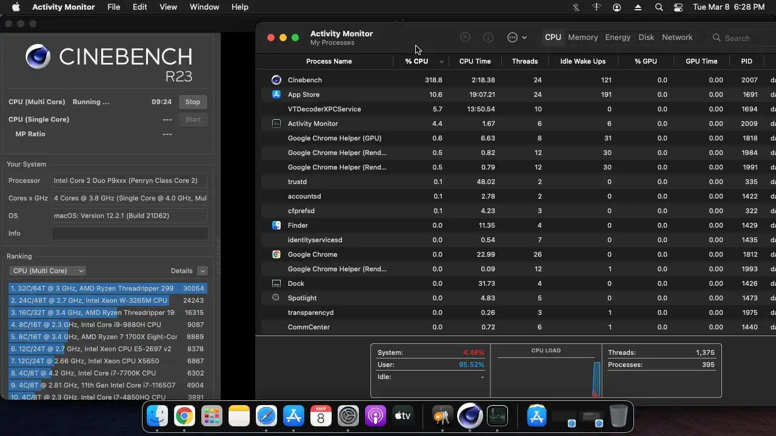This screenshot has height=436, width=776.
Task: Click the Wi-Fi warning menu bar icon
Action: (597, 7)
